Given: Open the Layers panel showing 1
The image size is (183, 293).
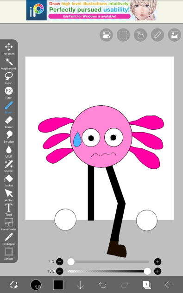Looking at the screenshot, I should [x=147, y=285].
